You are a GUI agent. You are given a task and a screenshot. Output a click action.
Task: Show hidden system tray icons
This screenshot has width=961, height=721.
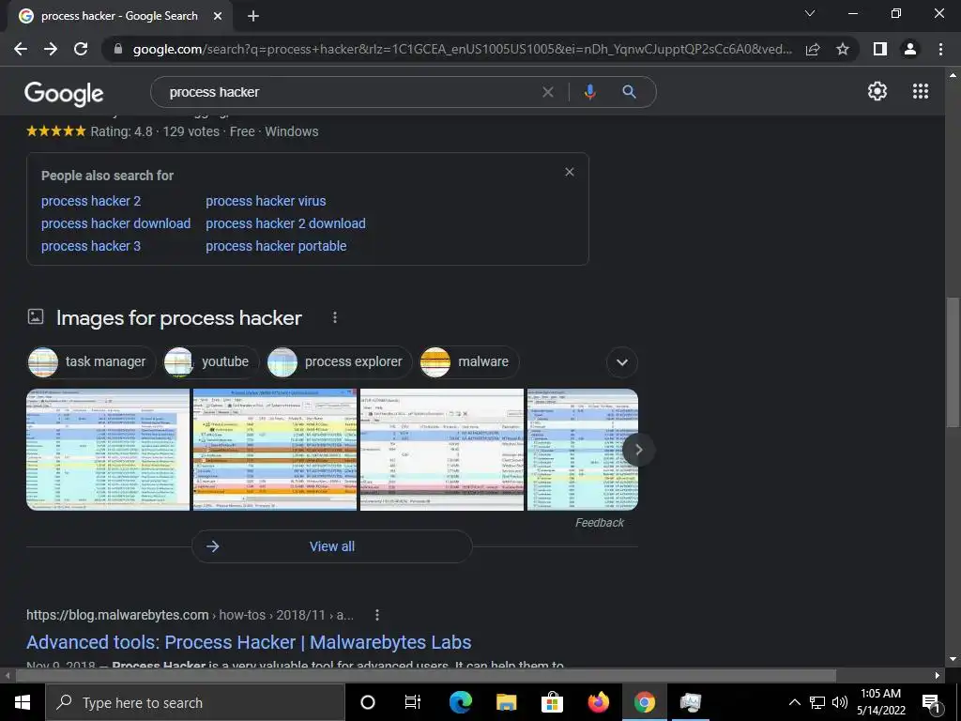[794, 702]
